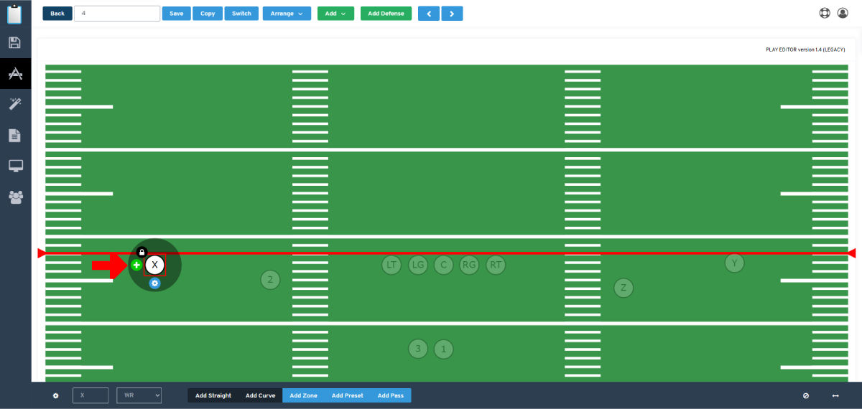Click the Switch button

(242, 14)
